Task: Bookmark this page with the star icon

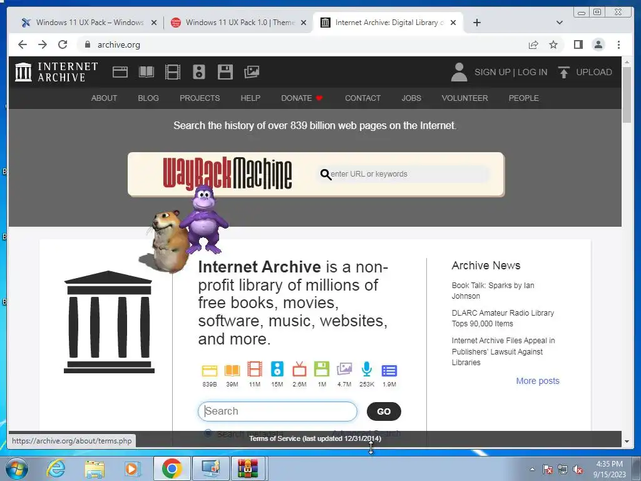Action: (553, 44)
